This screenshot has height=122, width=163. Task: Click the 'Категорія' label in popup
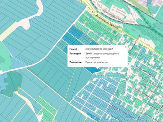75,54
